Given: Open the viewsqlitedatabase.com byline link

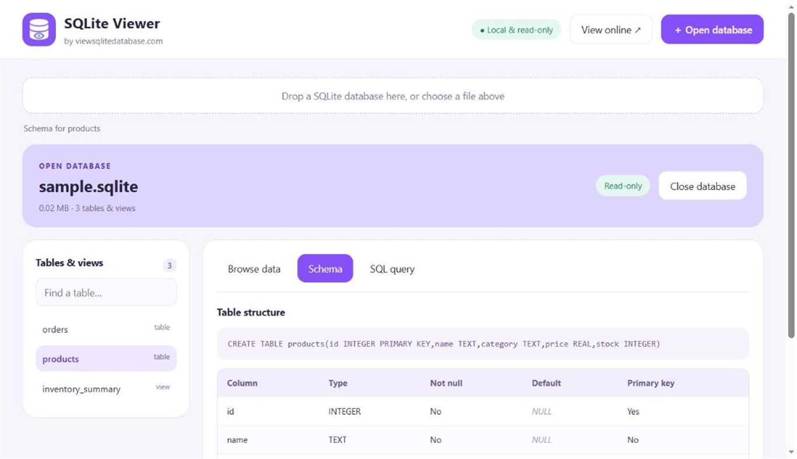Looking at the screenshot, I should click(x=113, y=41).
